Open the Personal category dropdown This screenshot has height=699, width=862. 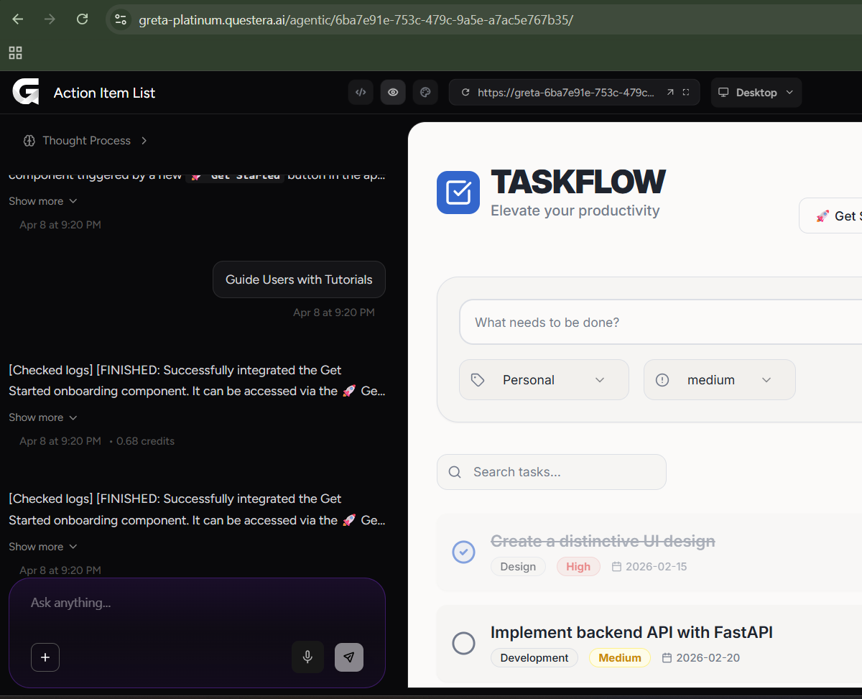[544, 380]
